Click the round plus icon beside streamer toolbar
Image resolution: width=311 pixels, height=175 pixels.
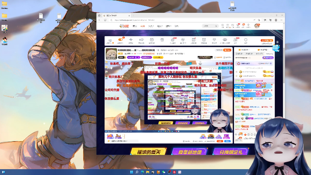pyautogui.click(x=277, y=42)
